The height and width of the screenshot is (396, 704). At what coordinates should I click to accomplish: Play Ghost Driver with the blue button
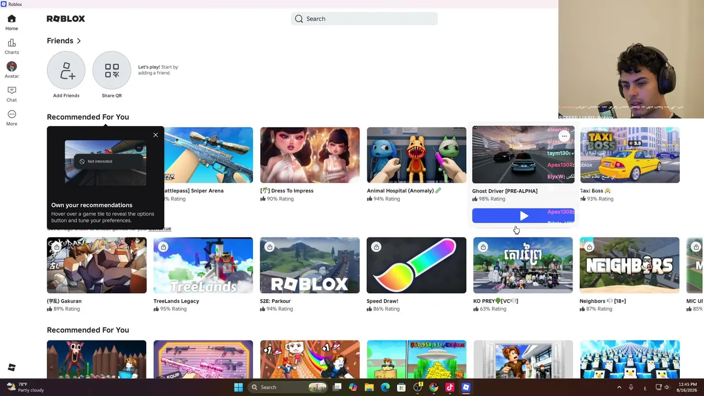(523, 216)
